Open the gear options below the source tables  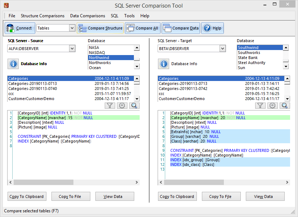click(122, 105)
